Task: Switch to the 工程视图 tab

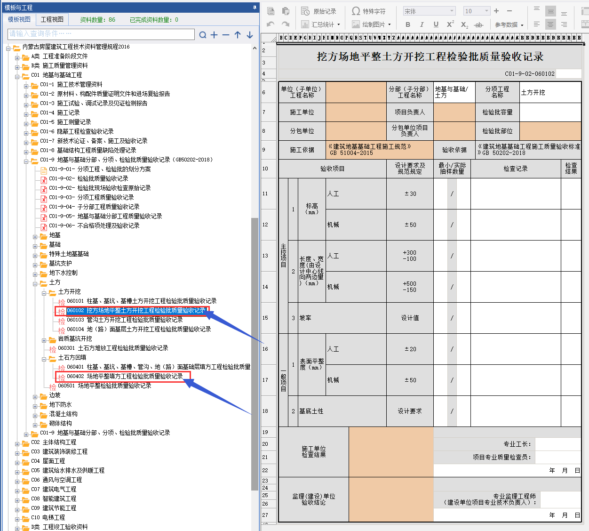Action: [x=52, y=19]
